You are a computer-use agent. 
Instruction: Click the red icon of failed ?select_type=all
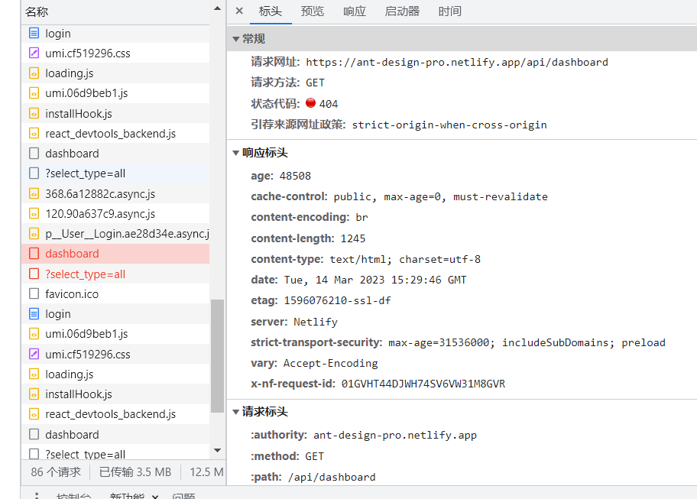point(34,274)
